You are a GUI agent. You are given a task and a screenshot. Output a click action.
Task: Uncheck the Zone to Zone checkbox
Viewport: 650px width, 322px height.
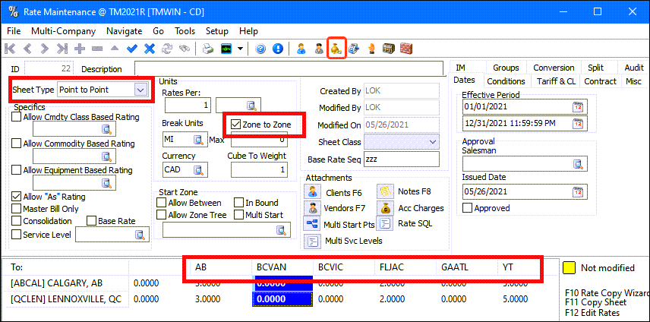point(237,124)
